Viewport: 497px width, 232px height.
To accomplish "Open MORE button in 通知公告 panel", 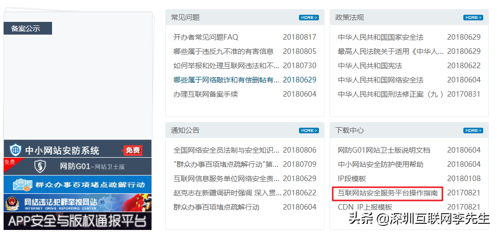I will (309, 131).
